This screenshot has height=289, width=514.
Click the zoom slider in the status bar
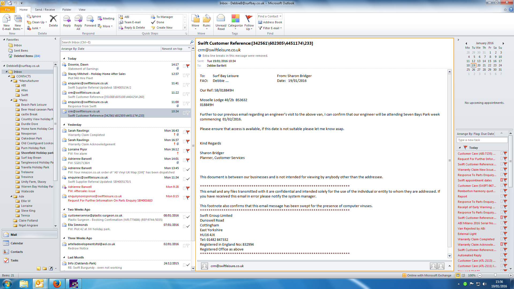[495, 275]
